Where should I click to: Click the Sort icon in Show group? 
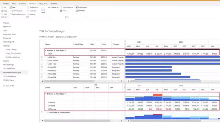[61, 11]
